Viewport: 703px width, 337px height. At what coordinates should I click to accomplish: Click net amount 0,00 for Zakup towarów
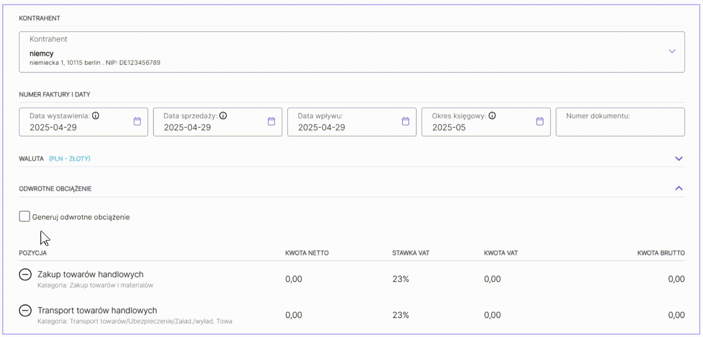point(294,279)
